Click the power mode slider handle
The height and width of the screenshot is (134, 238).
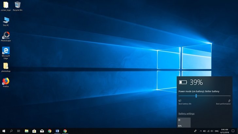(196, 96)
